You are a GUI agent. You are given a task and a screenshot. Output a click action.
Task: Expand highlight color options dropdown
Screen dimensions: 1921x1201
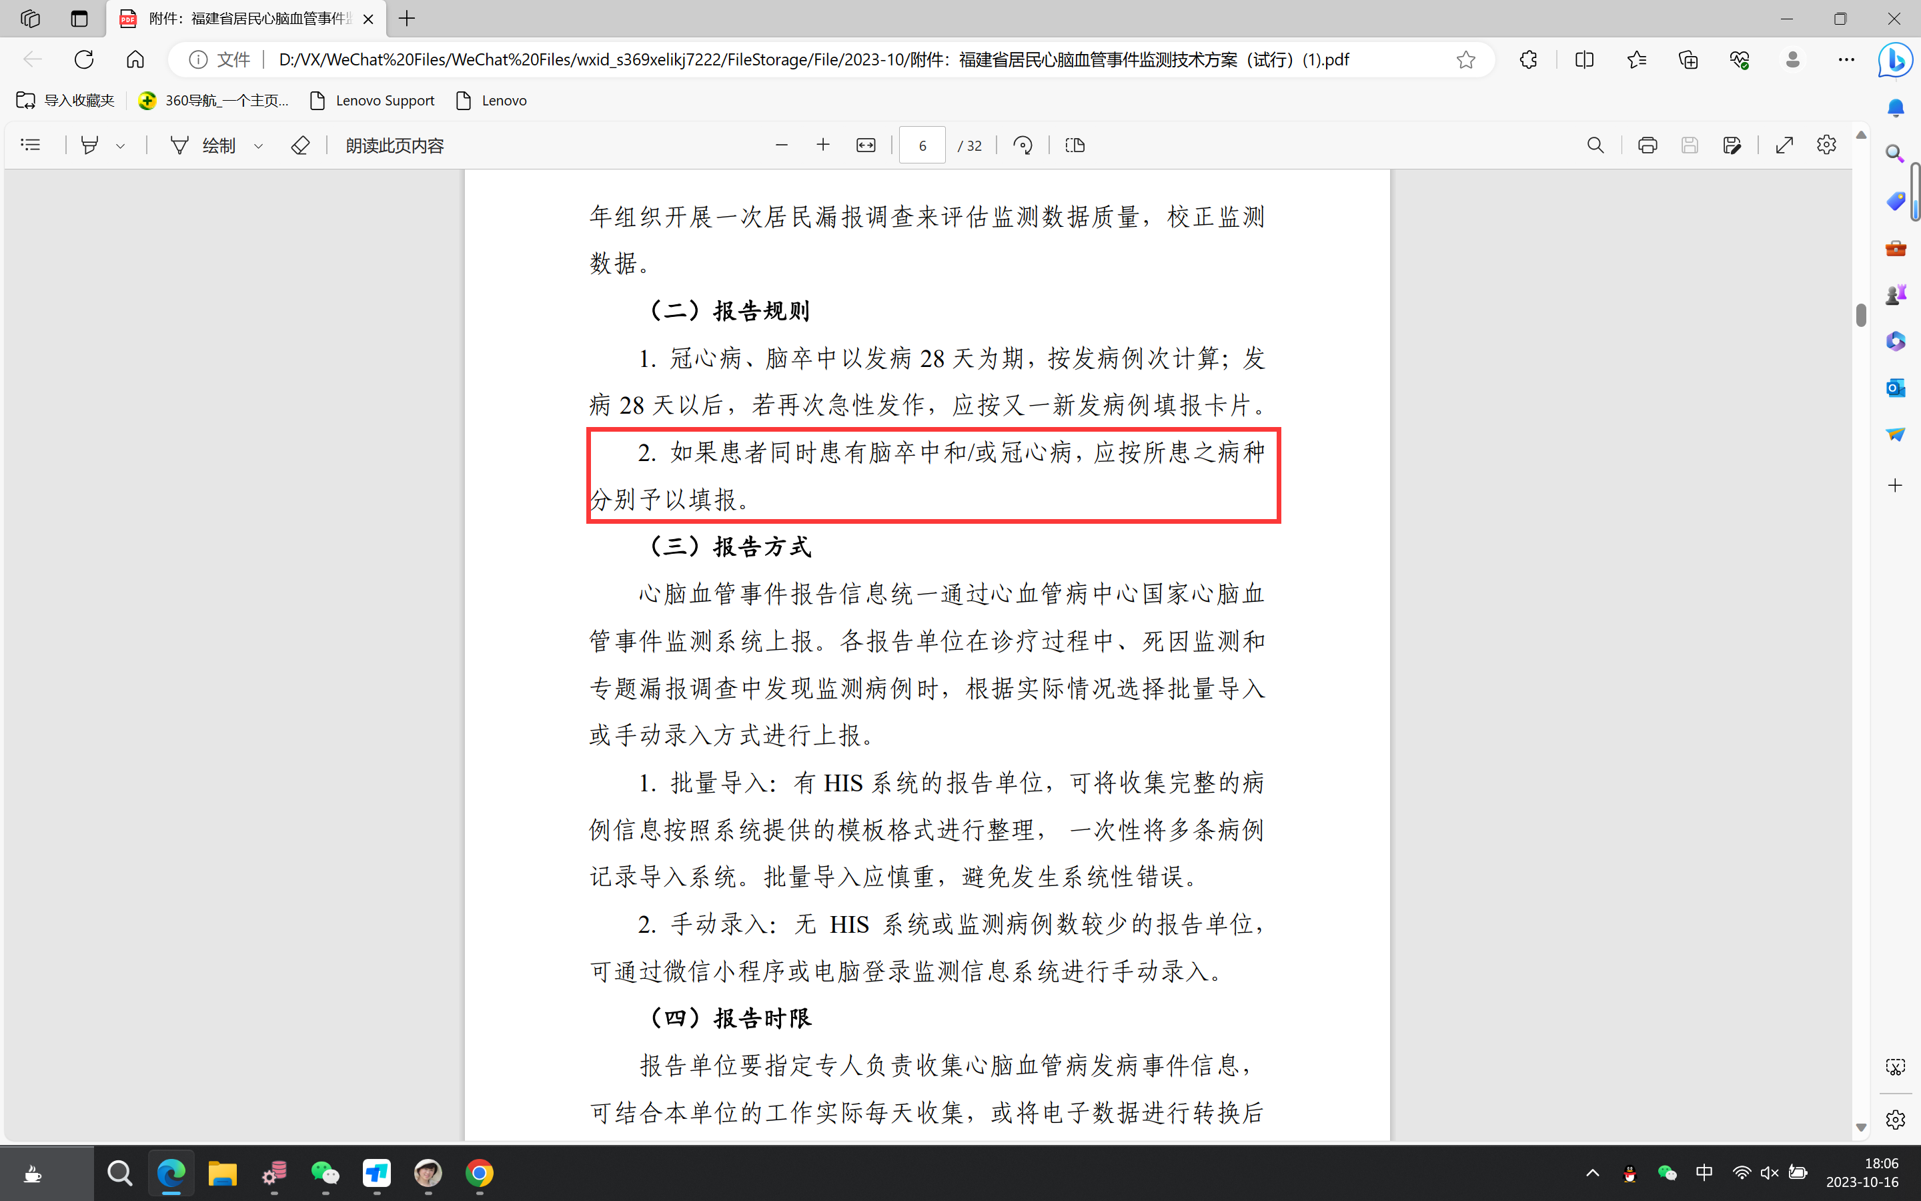(x=121, y=146)
